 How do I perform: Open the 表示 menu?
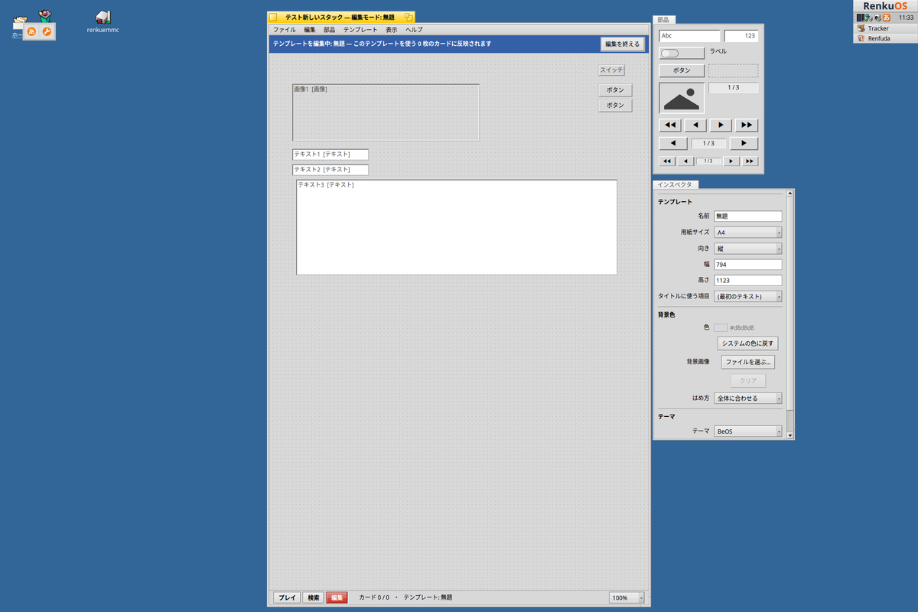pyautogui.click(x=391, y=29)
